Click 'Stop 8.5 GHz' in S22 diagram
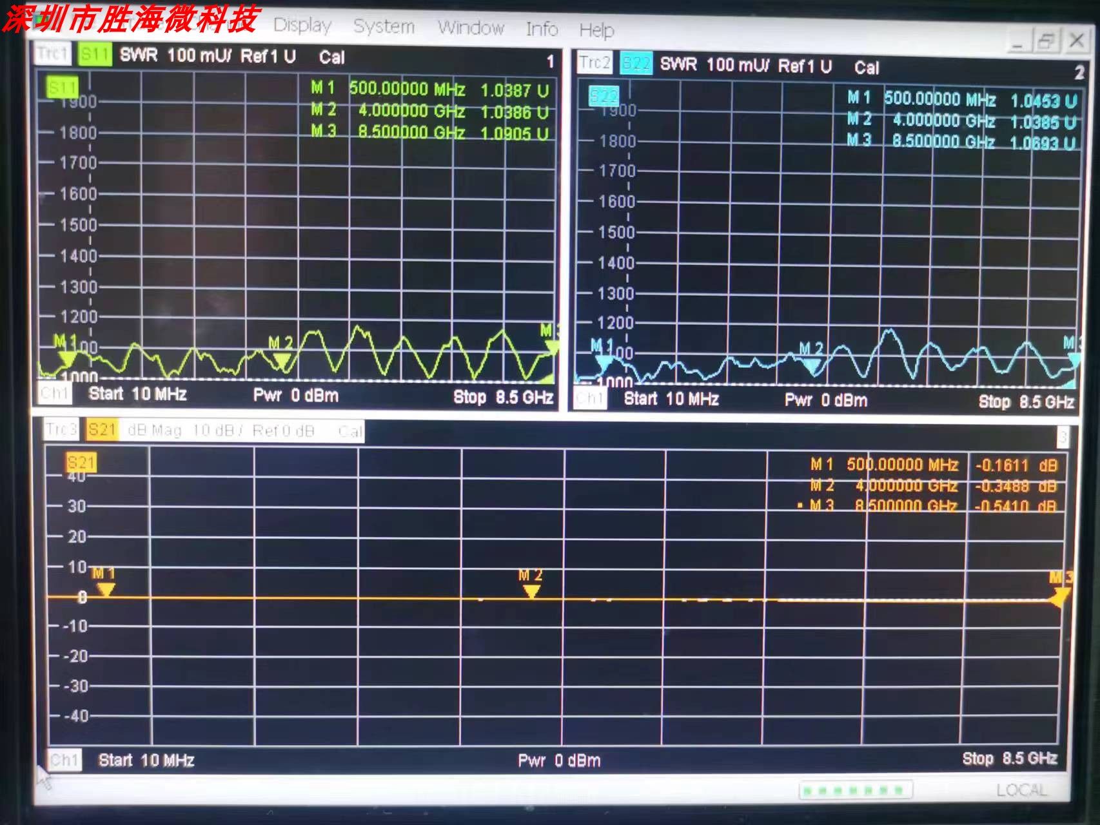Screen dimensions: 1100x825 1026,402
